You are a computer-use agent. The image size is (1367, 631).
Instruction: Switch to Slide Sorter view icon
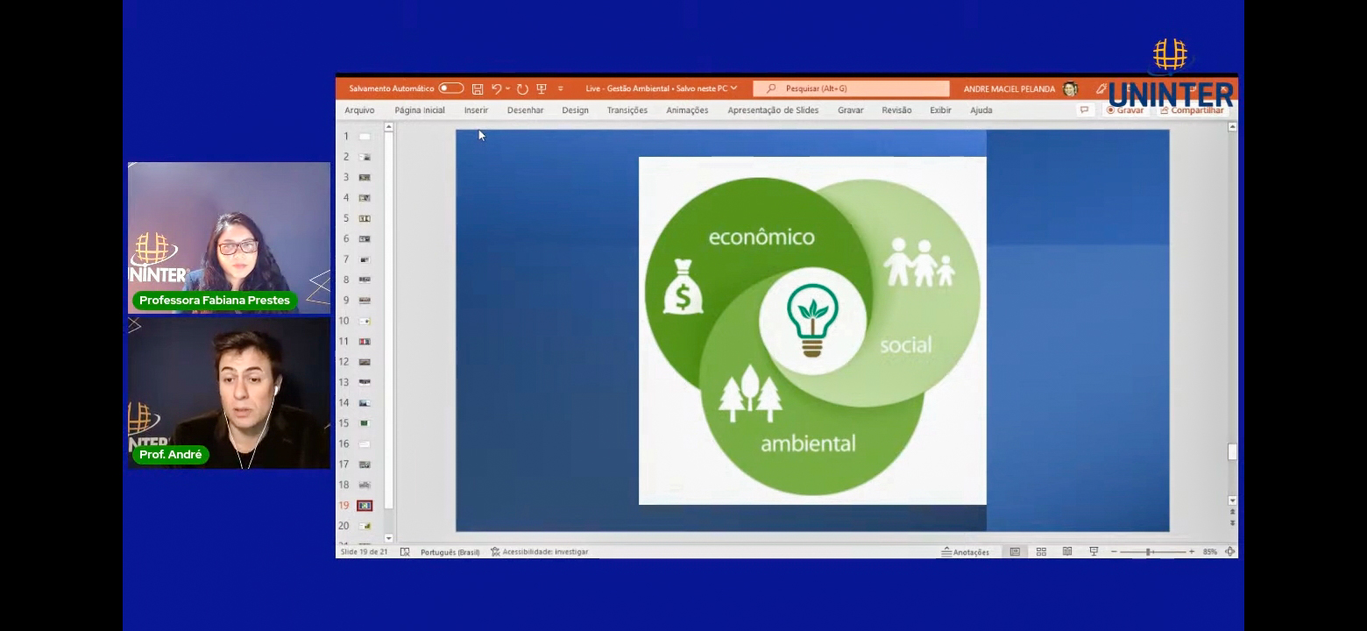1041,552
